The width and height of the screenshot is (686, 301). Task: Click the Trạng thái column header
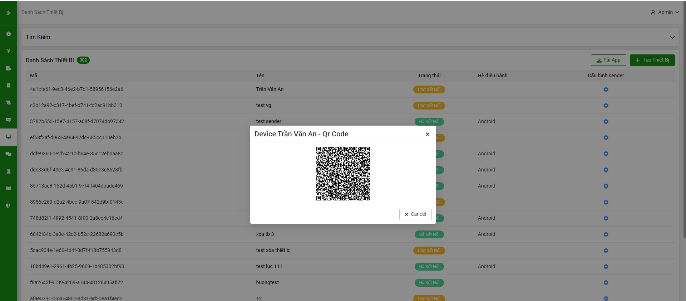click(x=429, y=76)
